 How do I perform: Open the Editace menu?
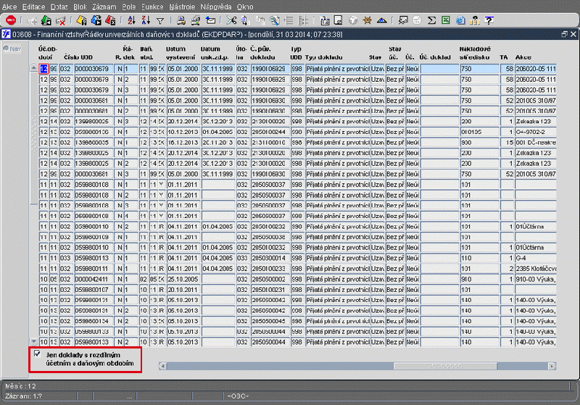(33, 7)
